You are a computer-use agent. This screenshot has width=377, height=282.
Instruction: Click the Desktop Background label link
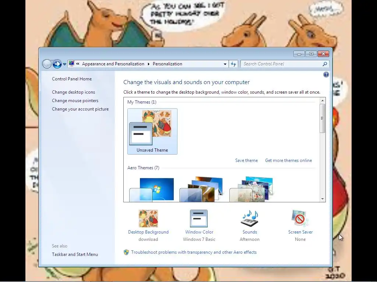click(x=148, y=232)
